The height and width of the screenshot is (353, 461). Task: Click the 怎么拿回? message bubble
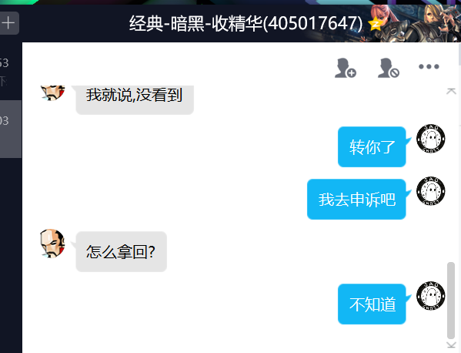pyautogui.click(x=122, y=252)
